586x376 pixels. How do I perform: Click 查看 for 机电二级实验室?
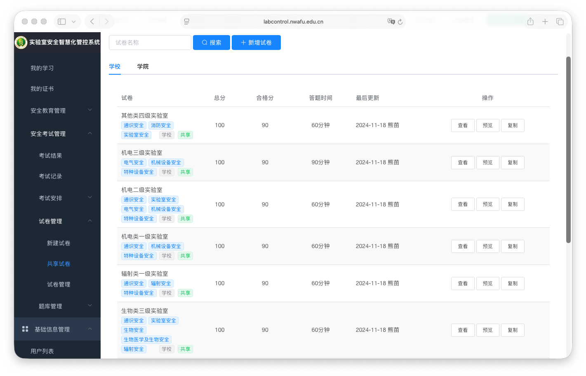tap(463, 204)
